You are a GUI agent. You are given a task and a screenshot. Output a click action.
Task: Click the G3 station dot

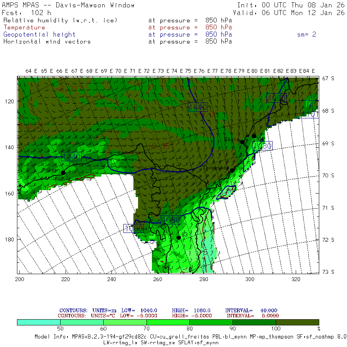(179, 238)
